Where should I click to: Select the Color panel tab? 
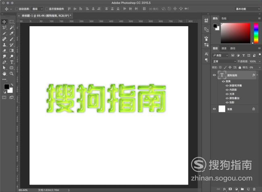tap(215, 19)
